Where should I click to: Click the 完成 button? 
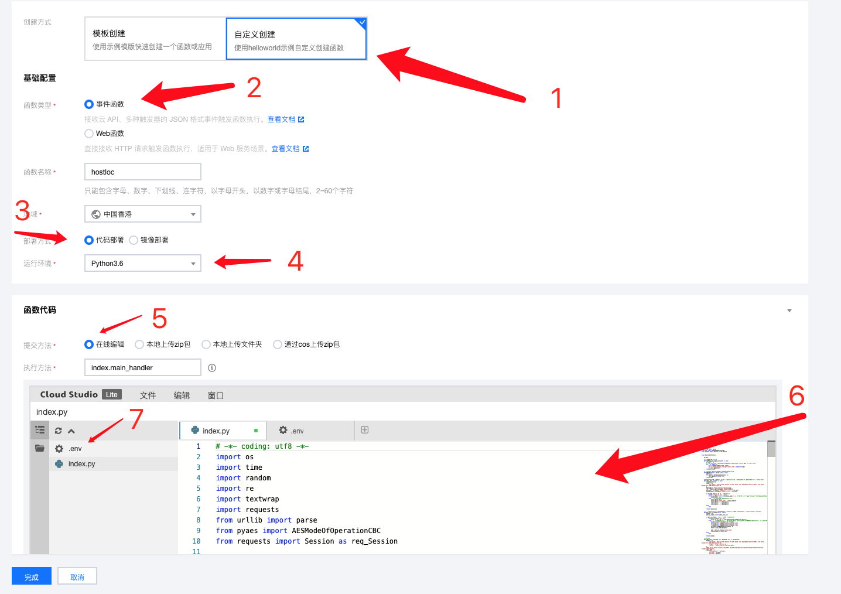[x=32, y=576]
